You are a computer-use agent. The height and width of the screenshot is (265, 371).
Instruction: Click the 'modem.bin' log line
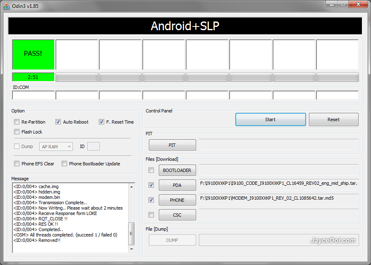pos(37,197)
